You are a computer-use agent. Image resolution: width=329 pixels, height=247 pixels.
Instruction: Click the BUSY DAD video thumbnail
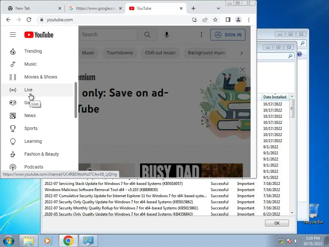click(x=191, y=170)
